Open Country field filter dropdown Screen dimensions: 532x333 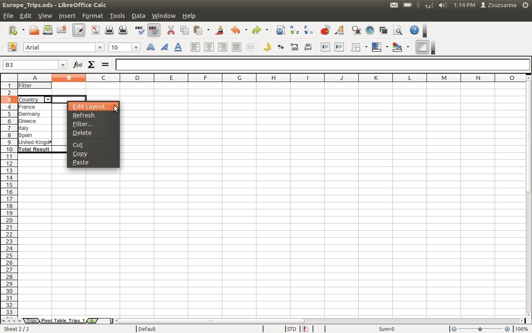pos(48,99)
